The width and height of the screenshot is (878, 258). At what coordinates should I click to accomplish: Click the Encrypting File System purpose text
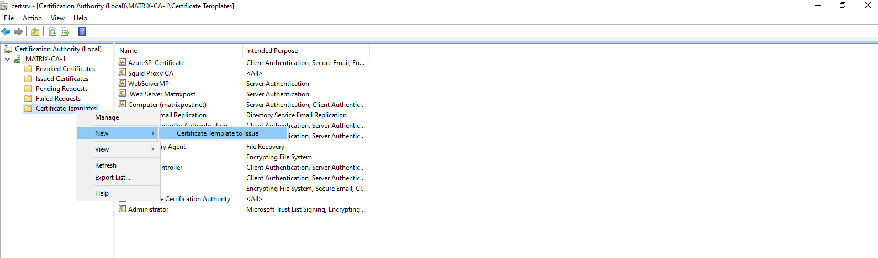click(x=279, y=157)
